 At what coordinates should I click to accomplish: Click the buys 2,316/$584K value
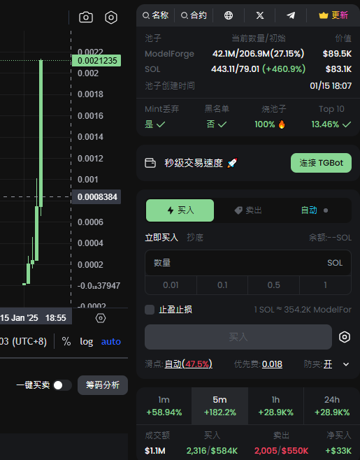tap(212, 451)
